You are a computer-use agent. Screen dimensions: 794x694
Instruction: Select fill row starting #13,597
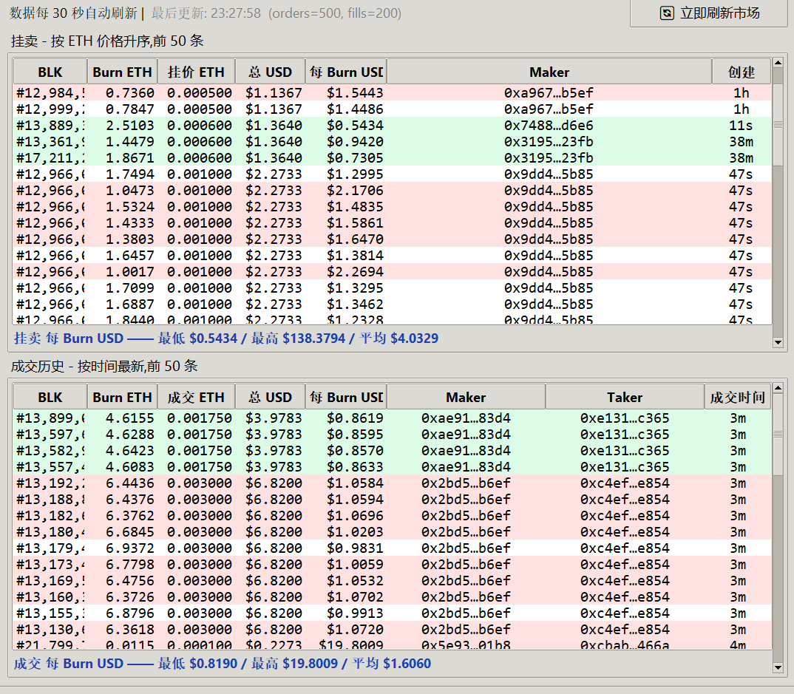393,435
